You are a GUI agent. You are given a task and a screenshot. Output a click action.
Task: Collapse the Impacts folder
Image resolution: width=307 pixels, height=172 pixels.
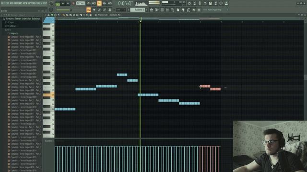13,33
